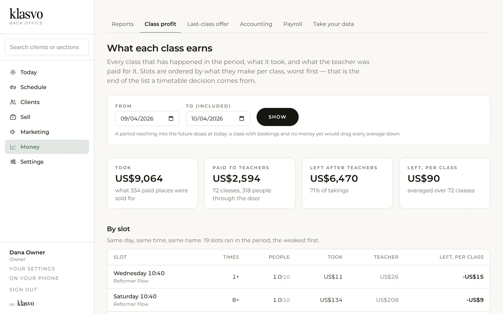Click the Money chart icon
The height and width of the screenshot is (314, 503).
click(x=13, y=147)
